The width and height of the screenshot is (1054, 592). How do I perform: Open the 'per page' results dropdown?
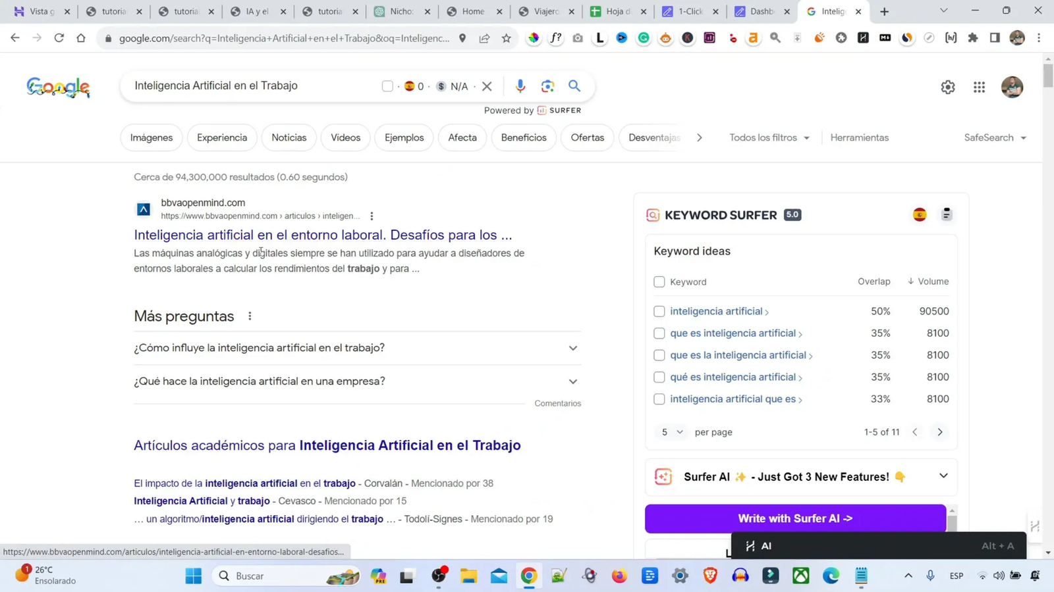coord(671,432)
